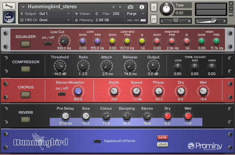This screenshot has height=155, width=235.
Task: Click the LOW FRQ purple knob
Action: [x=97, y=41]
